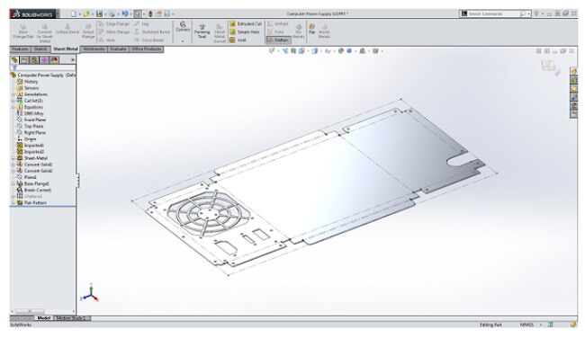Screen dimensions: 585x338
Task: Click the Extruded Cut tool
Action: (246, 24)
